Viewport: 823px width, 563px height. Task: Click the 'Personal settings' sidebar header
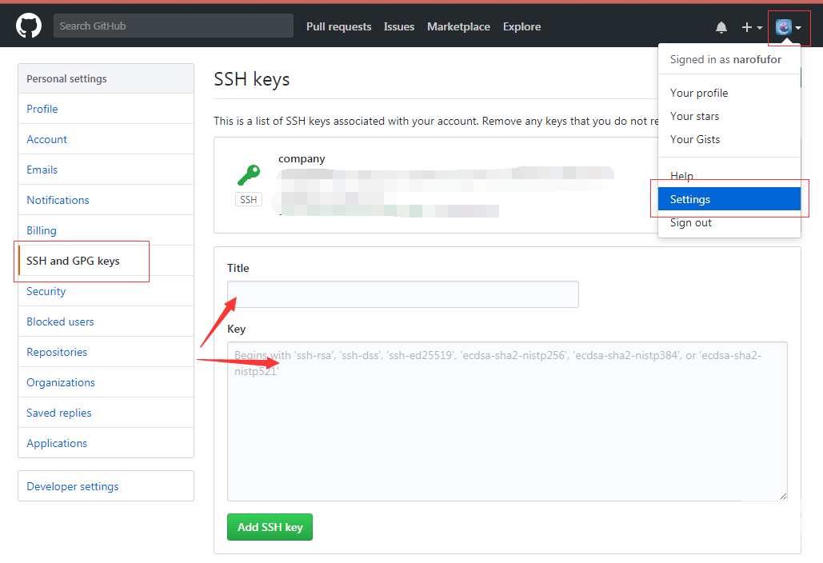point(106,78)
